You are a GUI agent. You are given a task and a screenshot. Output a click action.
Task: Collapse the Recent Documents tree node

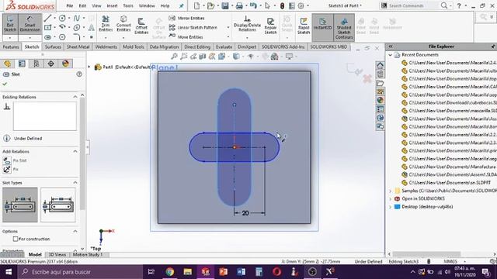pos(391,55)
